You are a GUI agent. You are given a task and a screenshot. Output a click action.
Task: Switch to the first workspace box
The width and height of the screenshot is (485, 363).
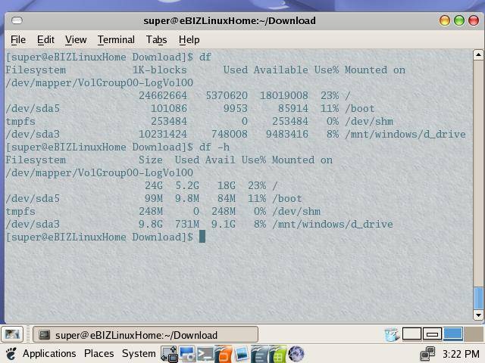(x=411, y=334)
